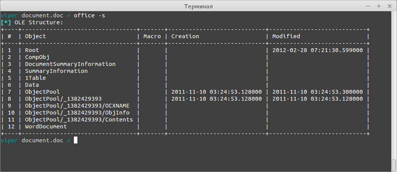Click the 'ObjectPool/_1382429393/Contents' entry

tap(79, 120)
